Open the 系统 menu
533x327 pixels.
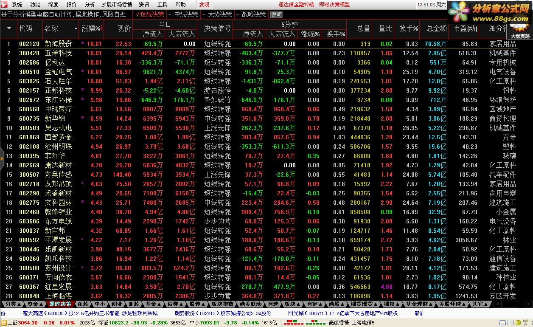(x=17, y=5)
